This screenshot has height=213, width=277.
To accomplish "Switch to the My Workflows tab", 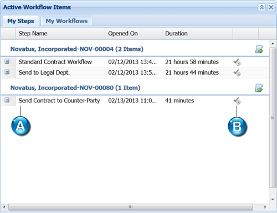I will coord(66,21).
